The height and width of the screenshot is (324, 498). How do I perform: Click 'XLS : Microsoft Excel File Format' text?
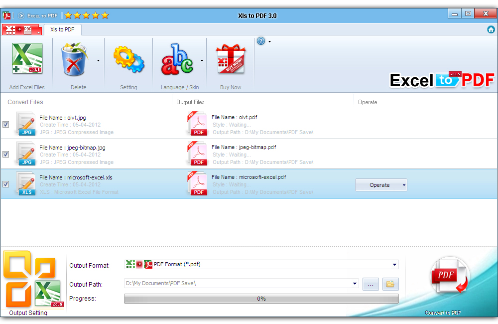79,192
